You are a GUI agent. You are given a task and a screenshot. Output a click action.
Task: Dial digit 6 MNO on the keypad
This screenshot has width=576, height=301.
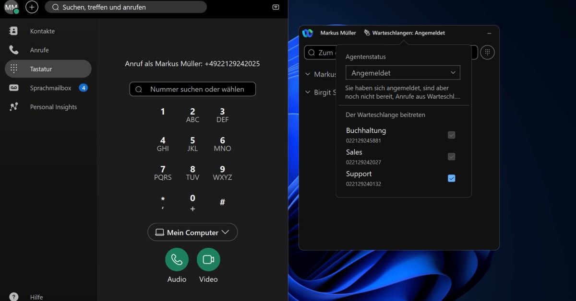point(222,144)
